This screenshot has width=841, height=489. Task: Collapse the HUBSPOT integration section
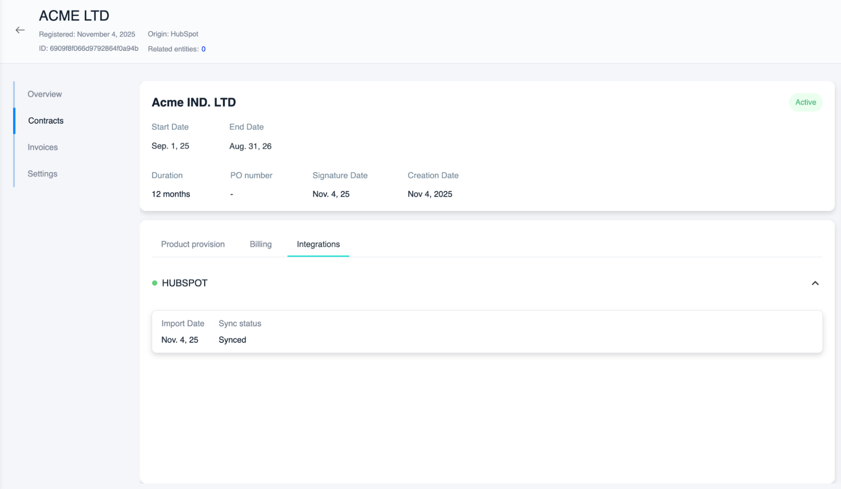click(815, 284)
